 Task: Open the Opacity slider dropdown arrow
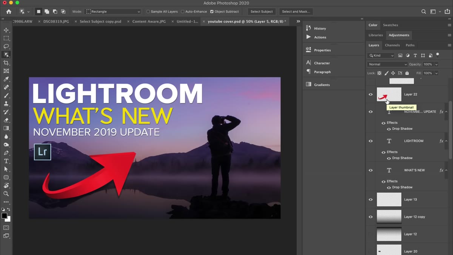coord(436,65)
